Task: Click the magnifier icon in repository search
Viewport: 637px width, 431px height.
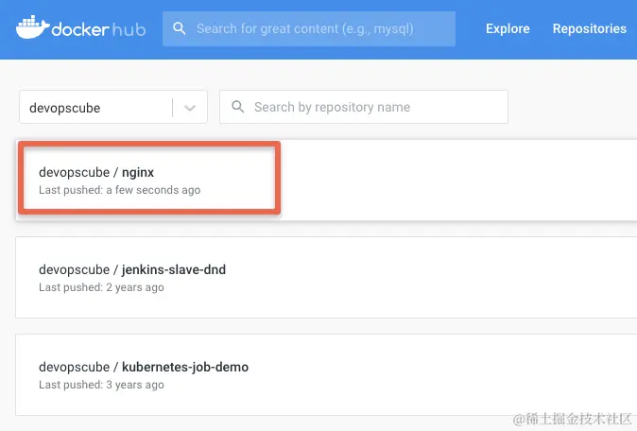Action: (237, 107)
